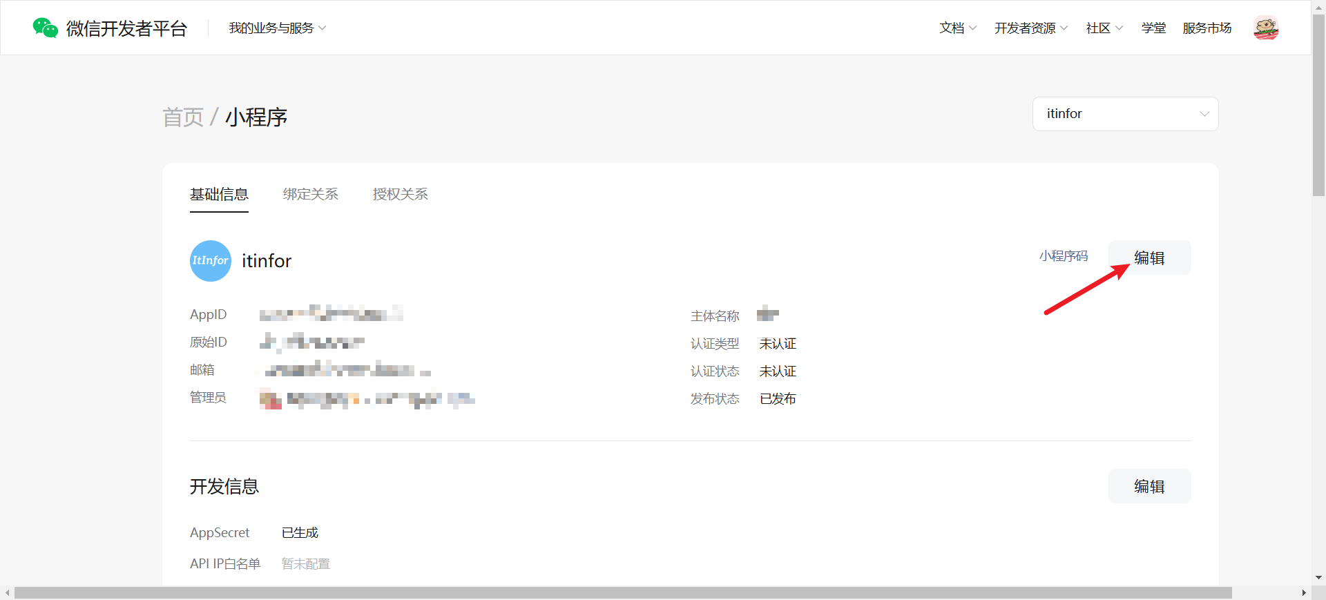The image size is (1326, 600).
Task: Go to 学堂 page
Action: (1153, 28)
